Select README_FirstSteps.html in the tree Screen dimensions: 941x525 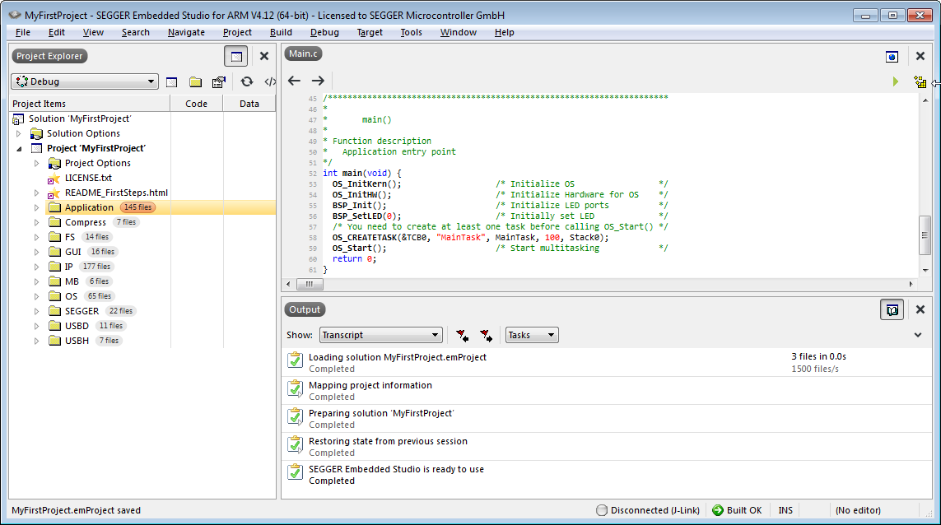tap(116, 193)
